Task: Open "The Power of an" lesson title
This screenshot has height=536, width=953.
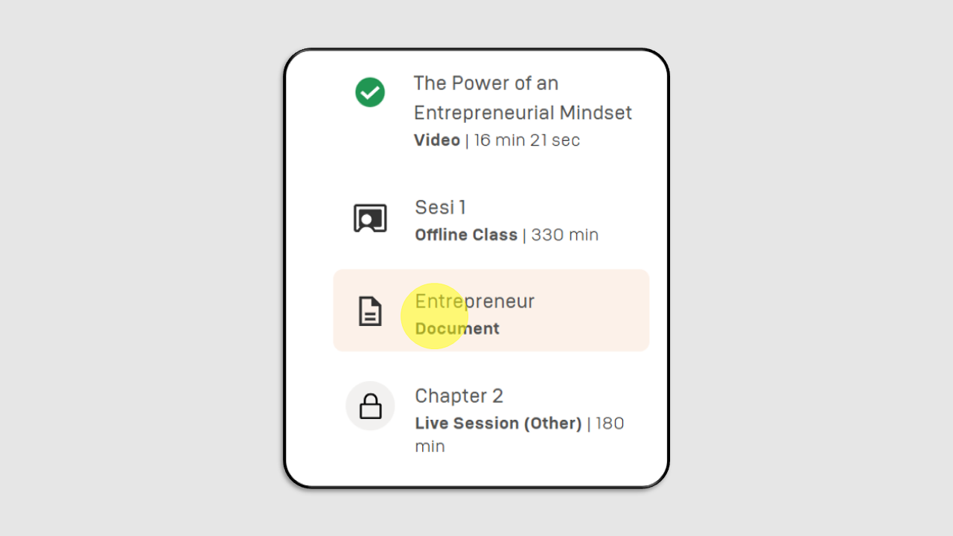Action: tap(486, 83)
